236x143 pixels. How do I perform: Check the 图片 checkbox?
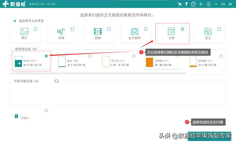click(35, 29)
